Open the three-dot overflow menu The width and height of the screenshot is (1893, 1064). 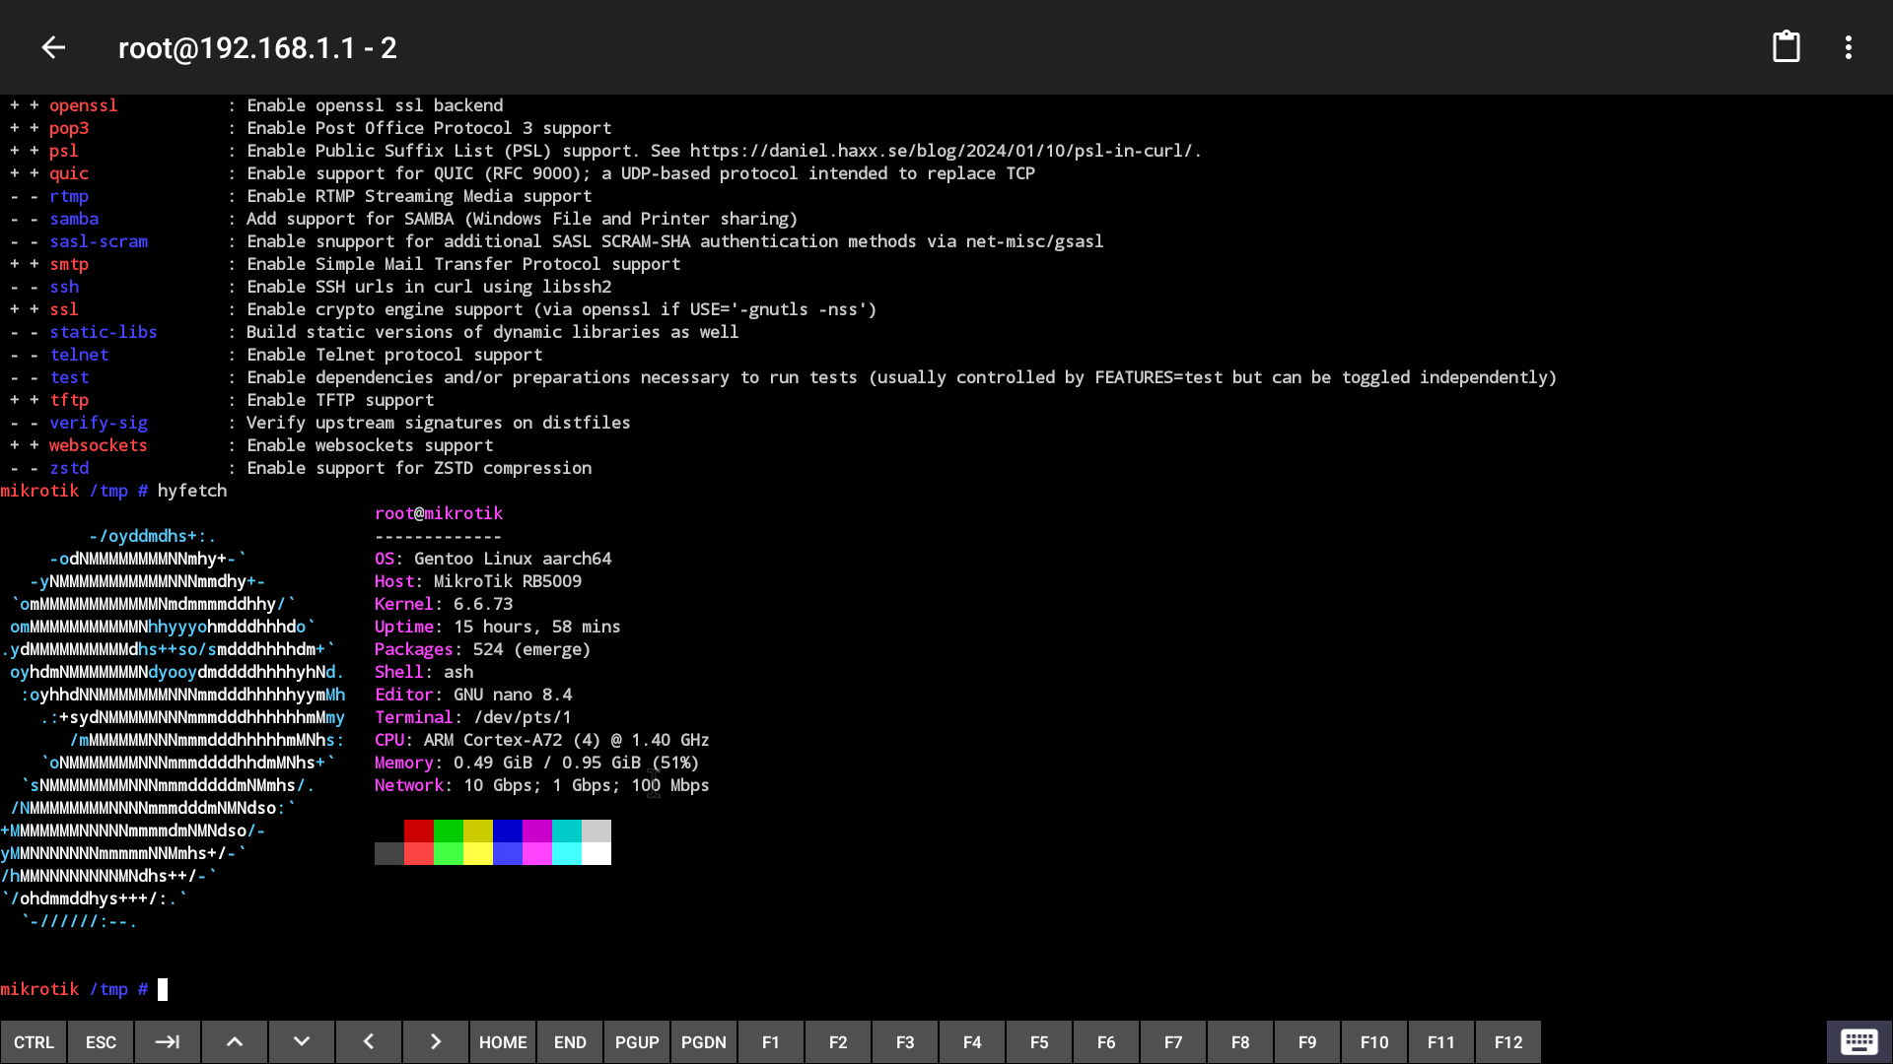1849,47
